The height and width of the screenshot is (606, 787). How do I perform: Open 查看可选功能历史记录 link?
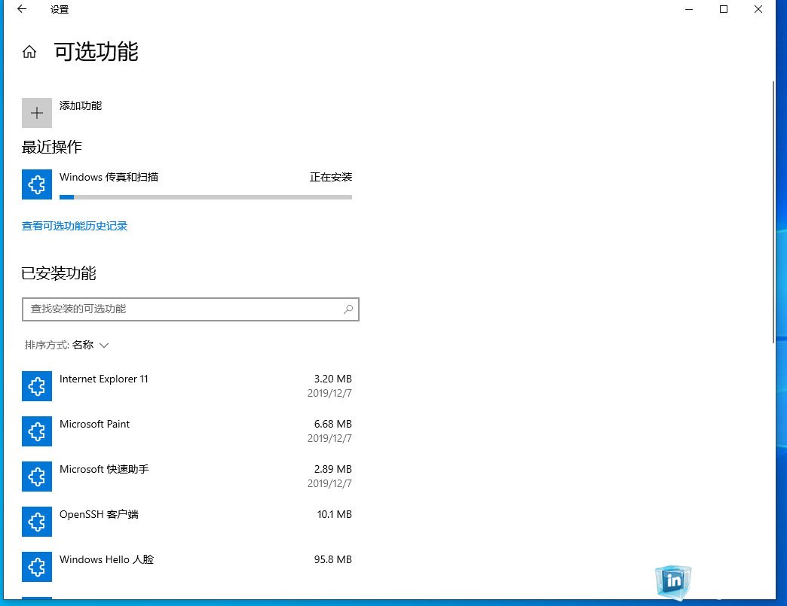coord(75,226)
